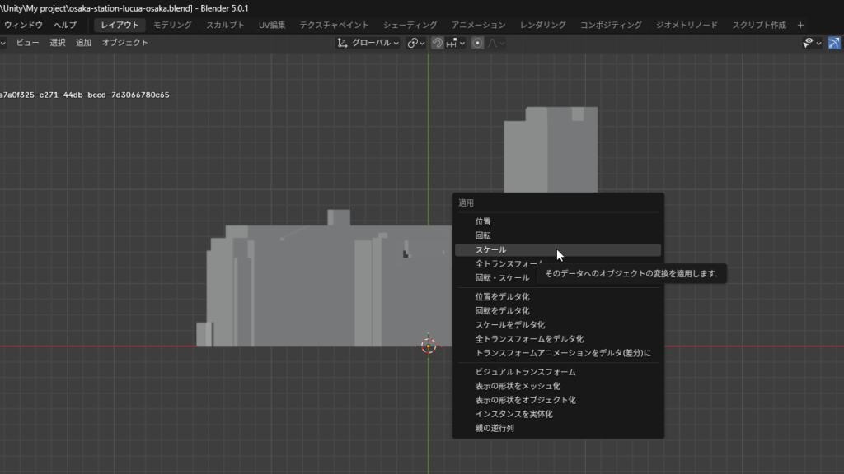Click the transform orientation axes icon
844x474 pixels.
343,43
